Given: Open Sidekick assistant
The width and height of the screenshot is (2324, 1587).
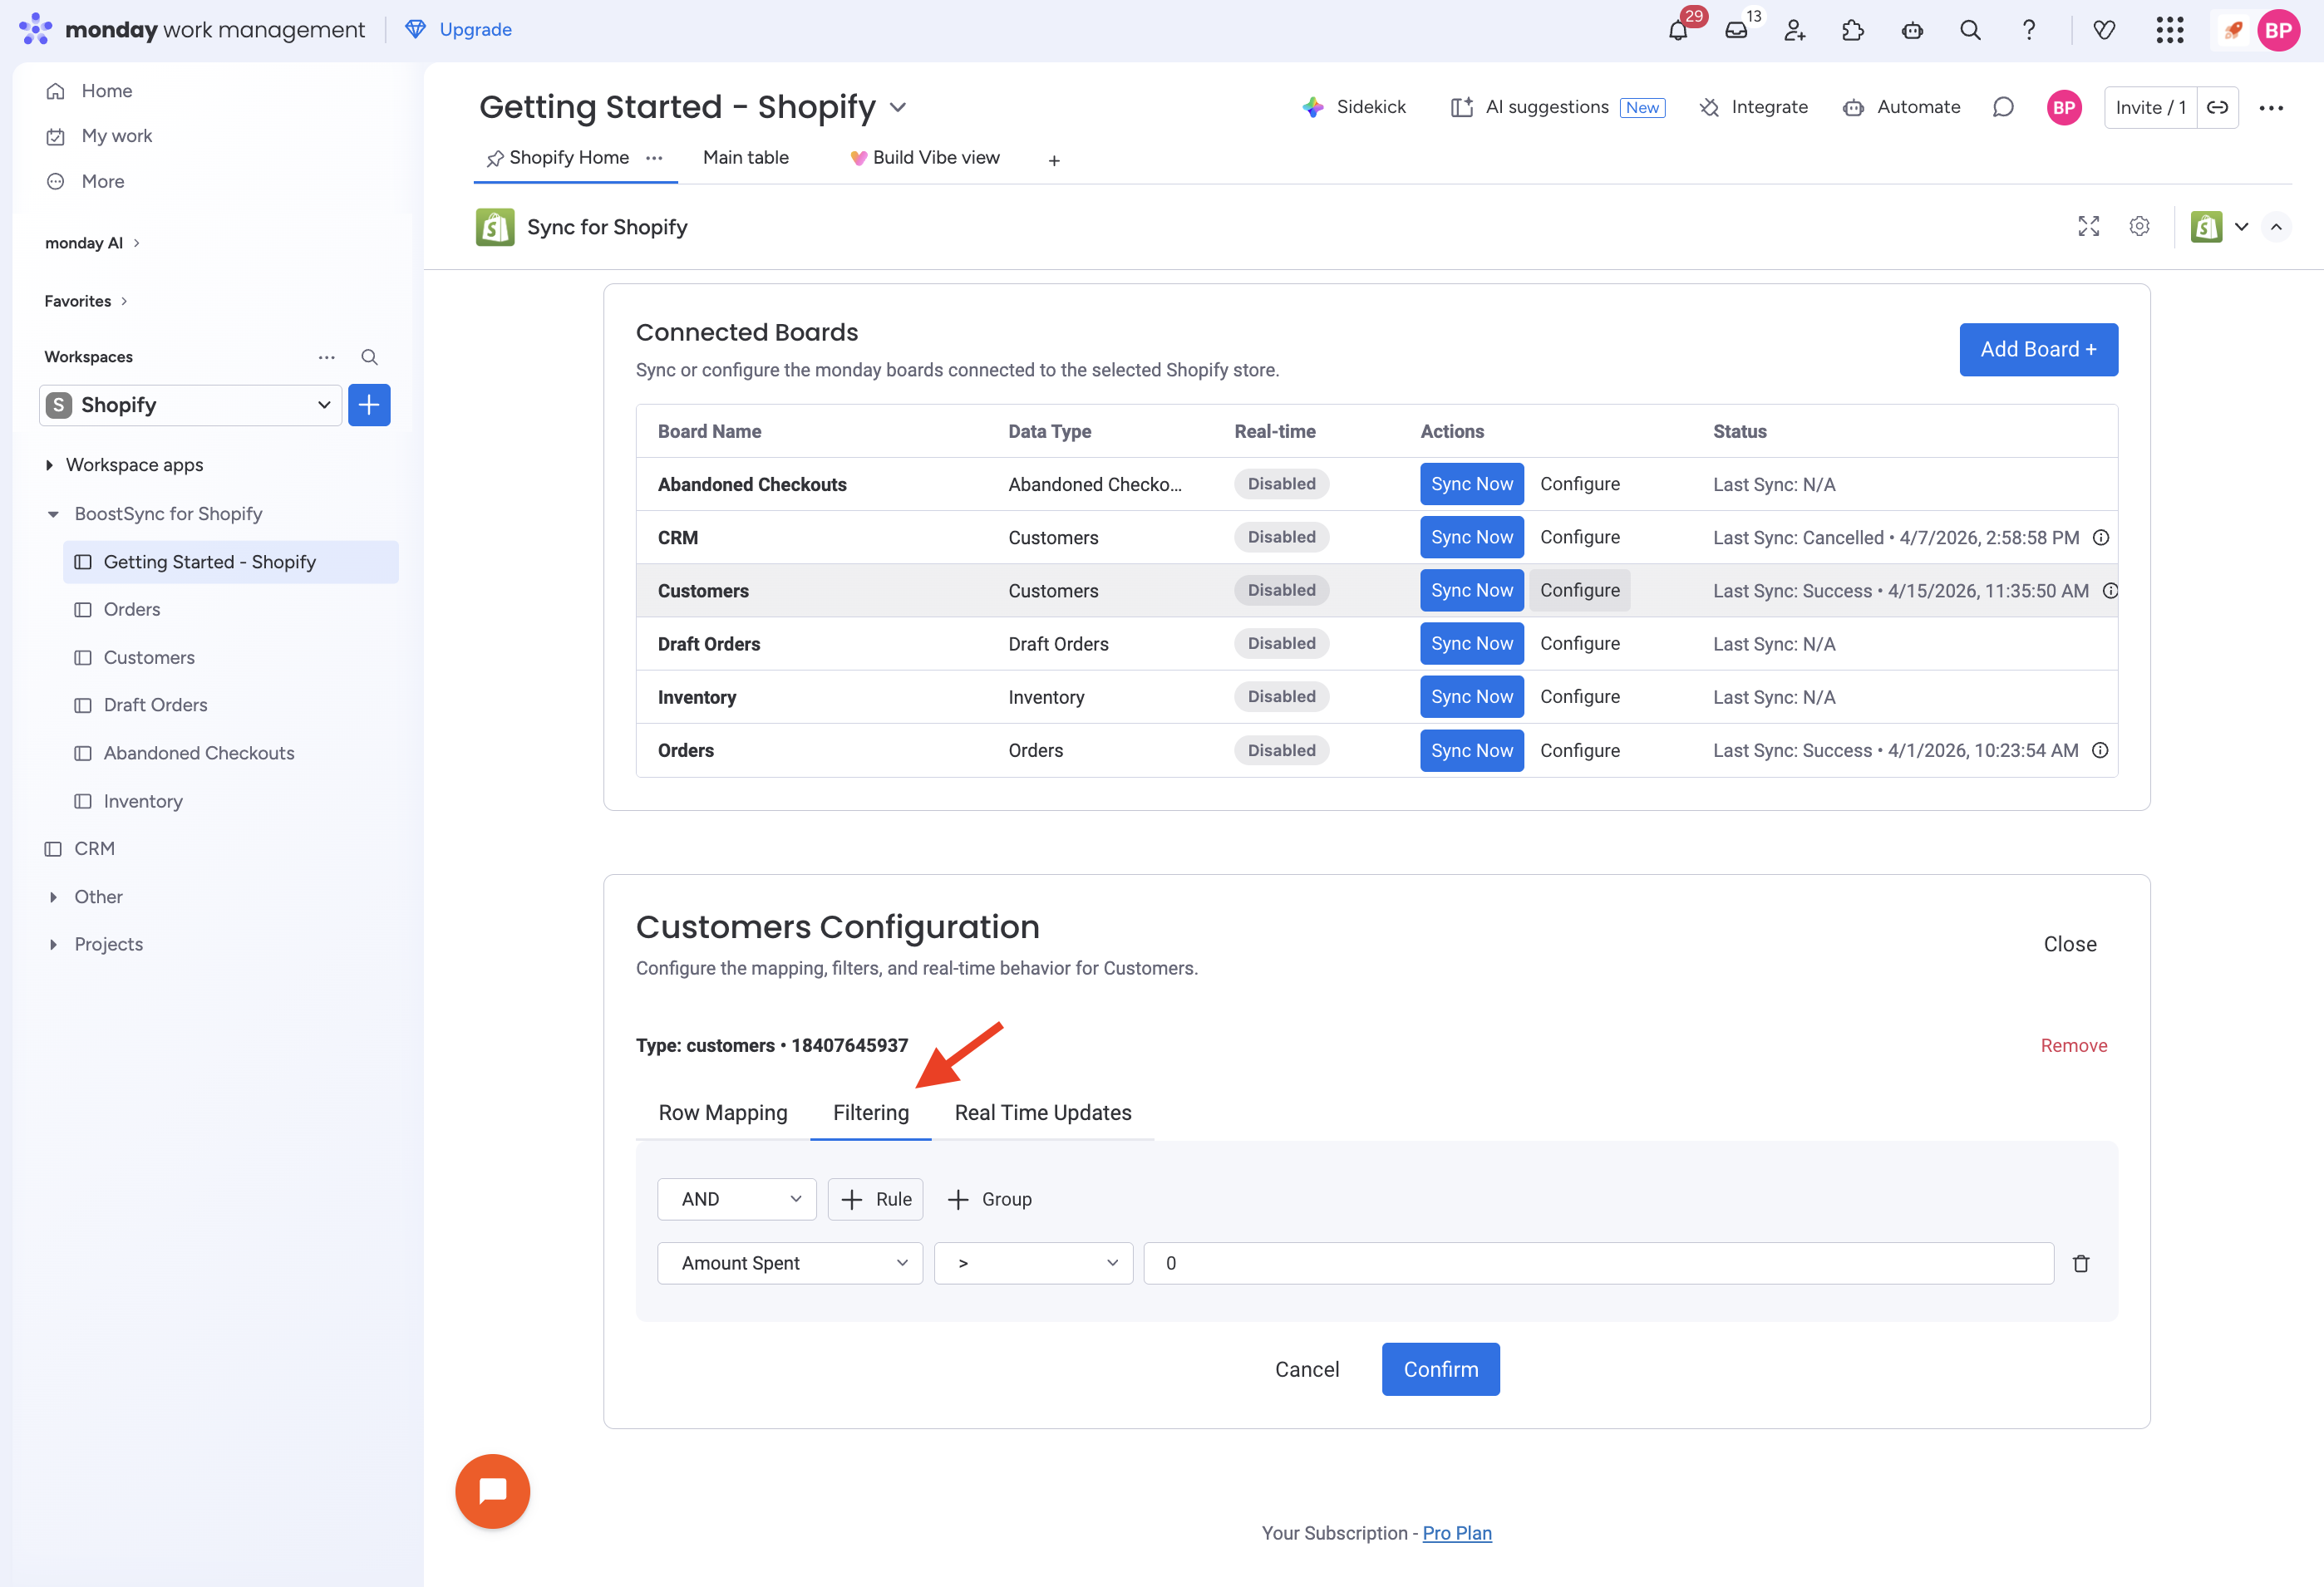Looking at the screenshot, I should click(x=1354, y=108).
